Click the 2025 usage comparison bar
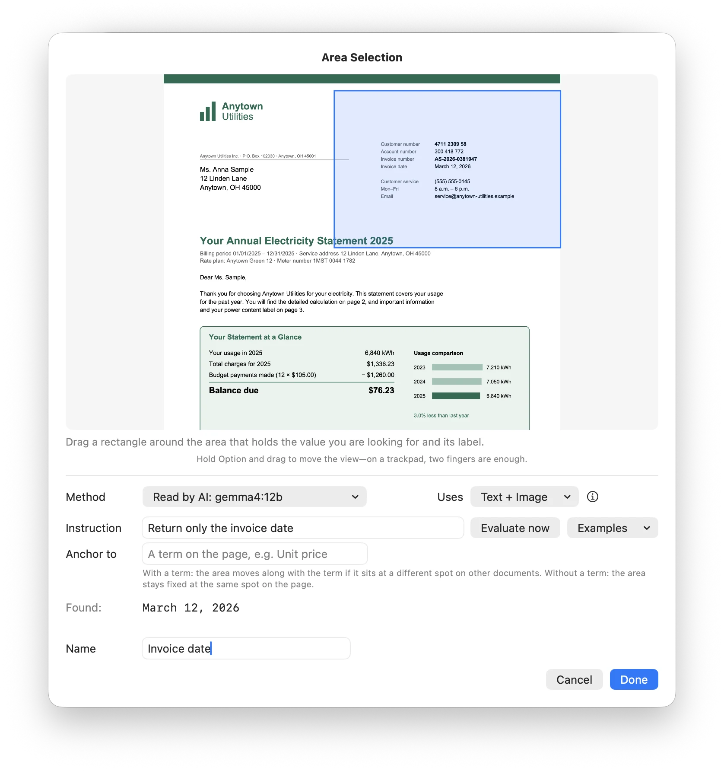The width and height of the screenshot is (724, 771). tap(456, 396)
